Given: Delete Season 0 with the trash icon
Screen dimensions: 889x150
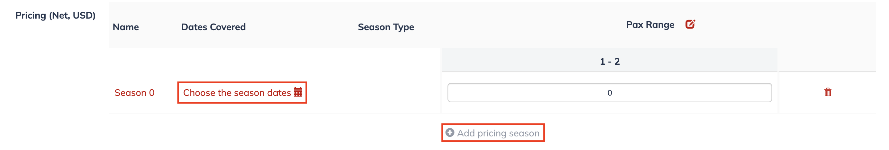Looking at the screenshot, I should tap(828, 92).
